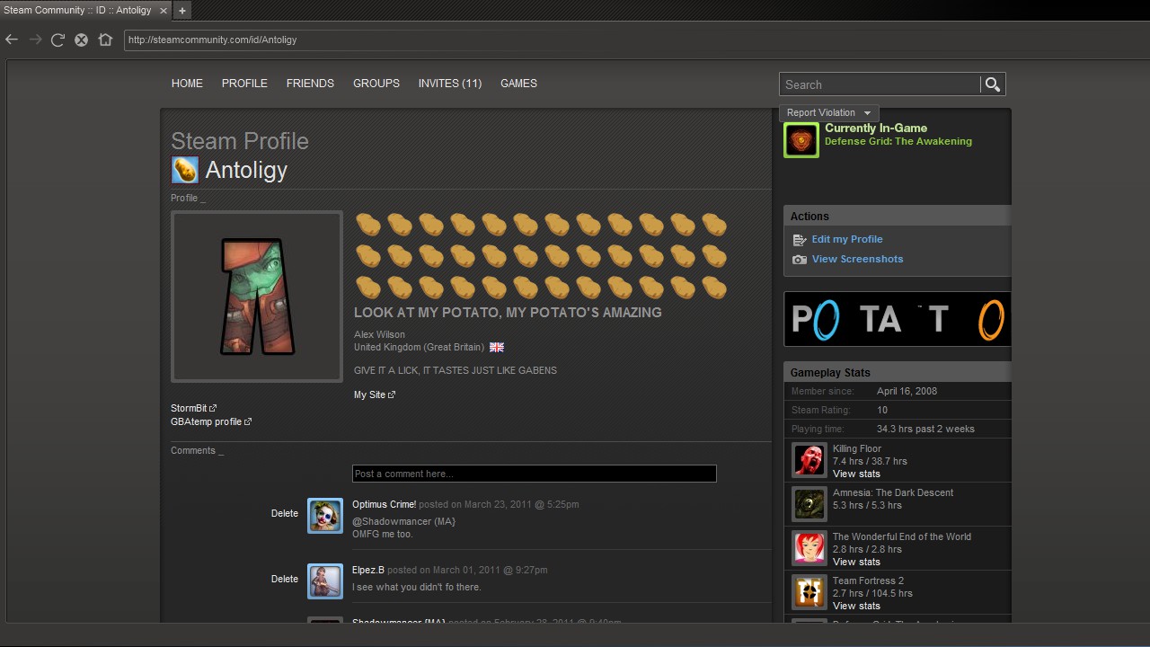1150x647 pixels.
Task: Click the Team Fortress 2 game title
Action: [869, 581]
